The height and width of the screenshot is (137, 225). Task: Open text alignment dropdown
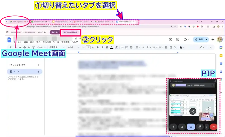(138, 47)
